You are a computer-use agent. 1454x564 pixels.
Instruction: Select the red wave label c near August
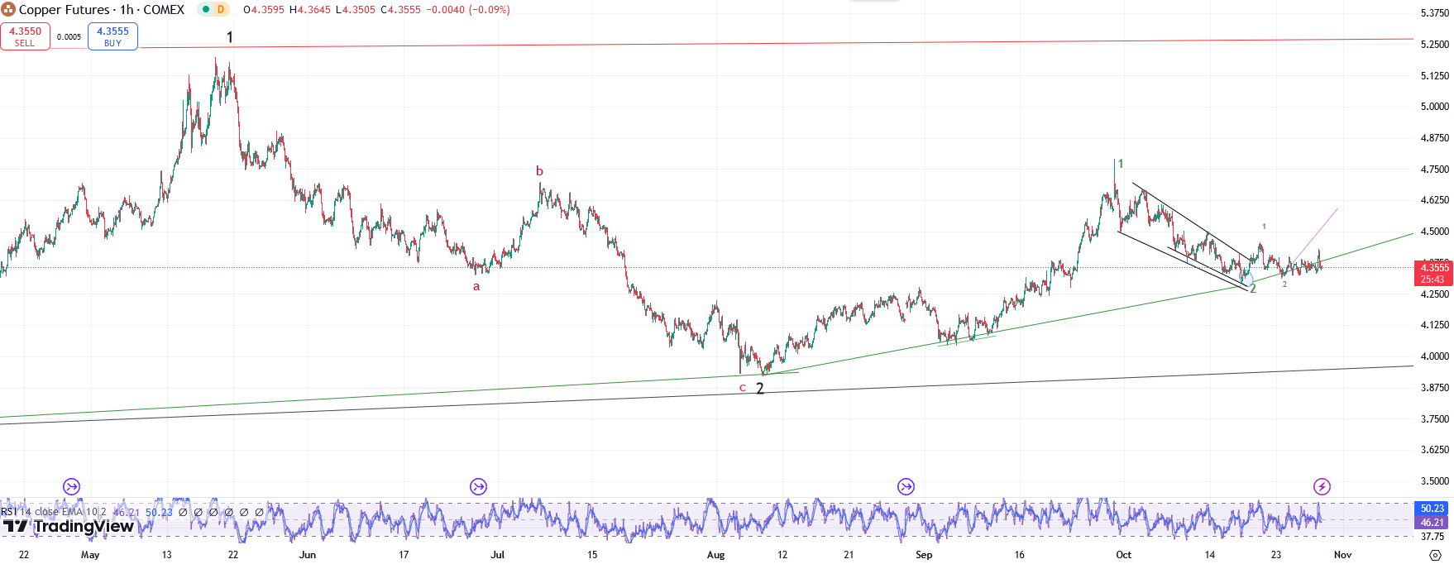[743, 388]
